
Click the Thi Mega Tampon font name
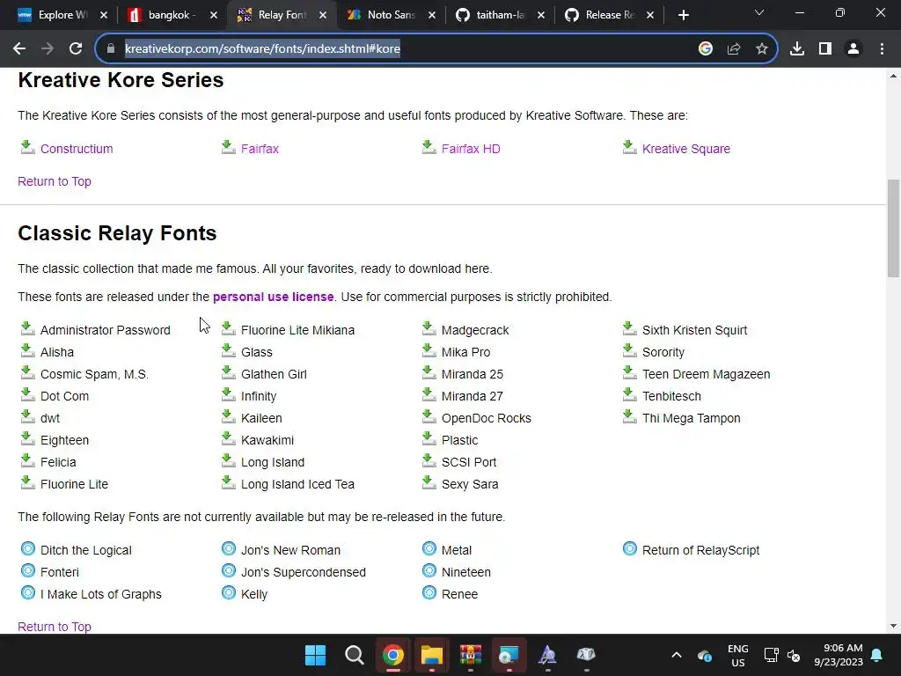pos(692,418)
